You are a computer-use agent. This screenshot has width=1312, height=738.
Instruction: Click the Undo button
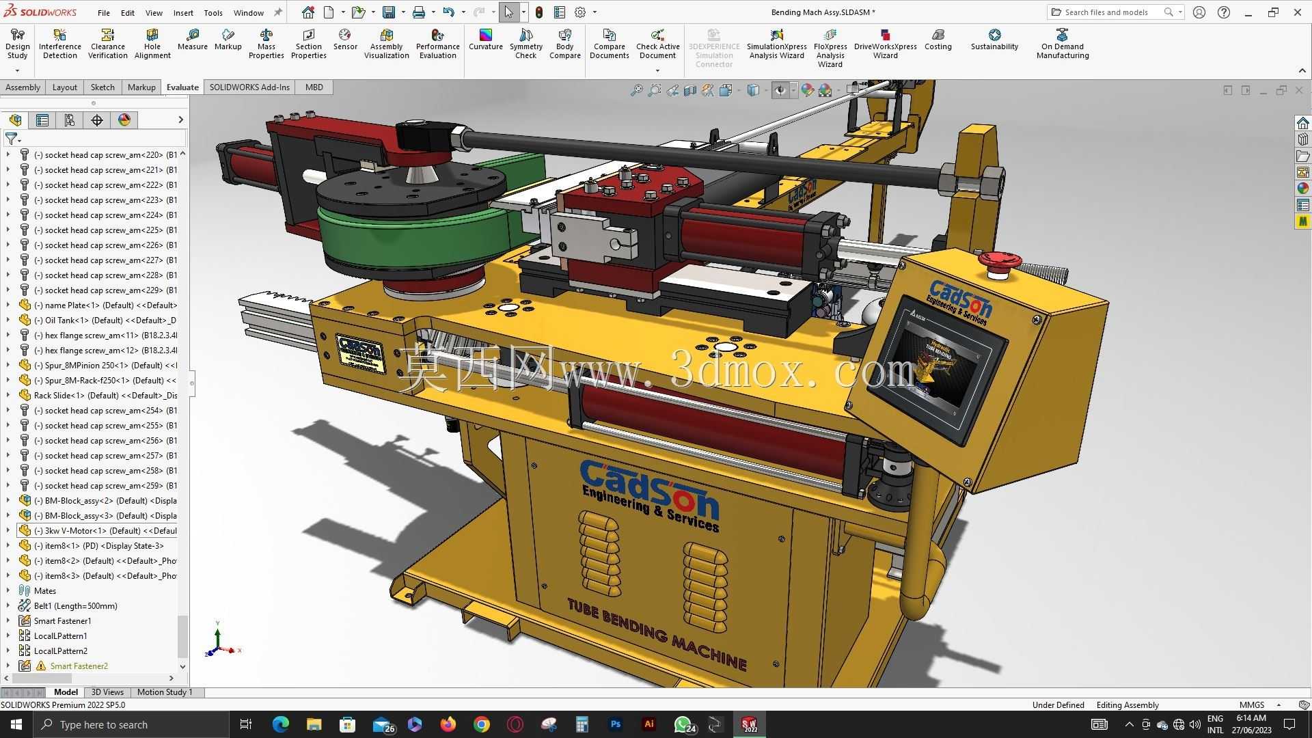[448, 12]
